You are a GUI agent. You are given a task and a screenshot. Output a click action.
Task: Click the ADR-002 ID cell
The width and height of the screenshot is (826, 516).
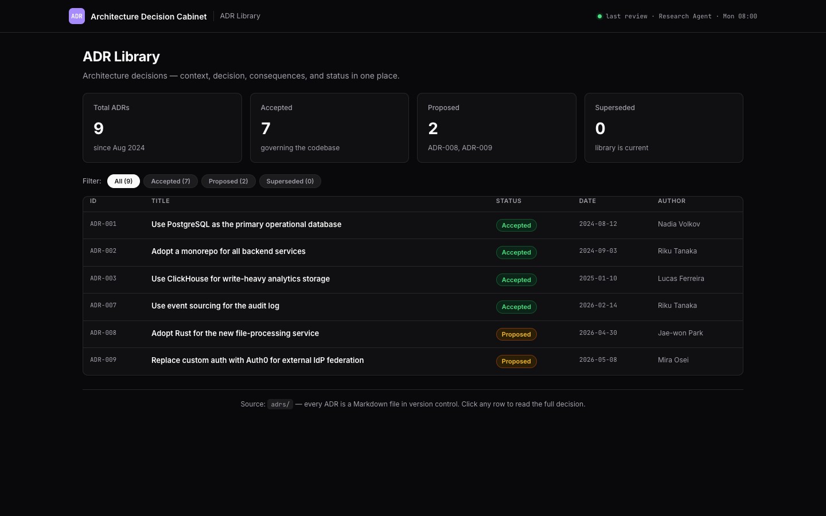(x=103, y=251)
